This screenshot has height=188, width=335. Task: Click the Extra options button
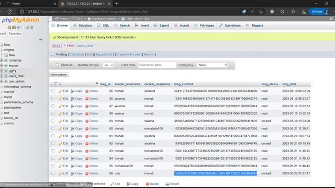(59, 75)
